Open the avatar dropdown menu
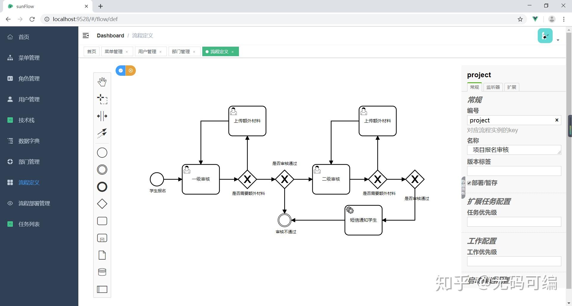Screen dimensions: 572x306 [x=557, y=40]
